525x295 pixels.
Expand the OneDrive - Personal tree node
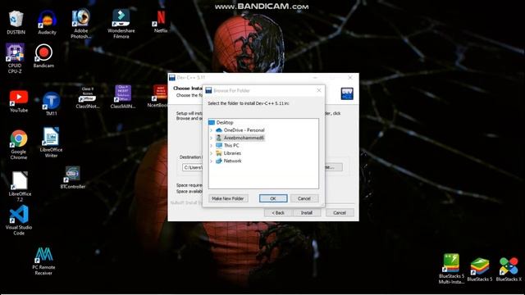(x=212, y=130)
